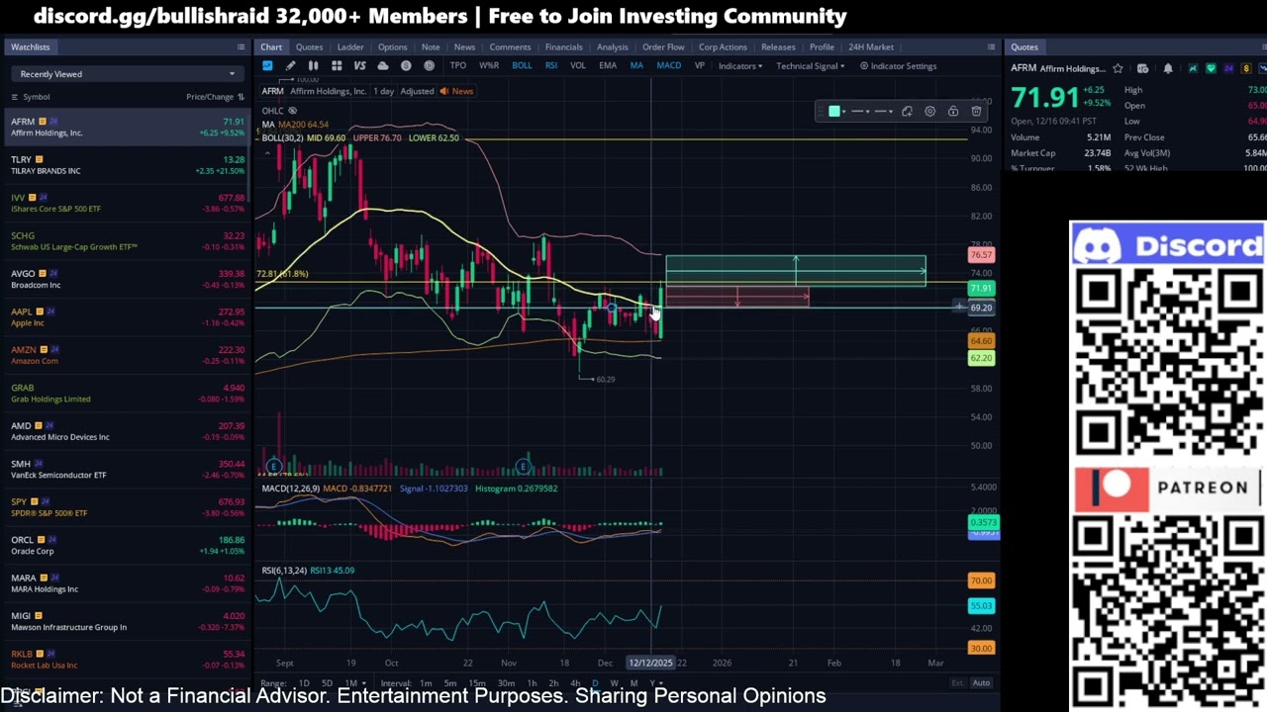Lock the selected drawing
Screen dimensions: 1267x712
[x=953, y=112]
